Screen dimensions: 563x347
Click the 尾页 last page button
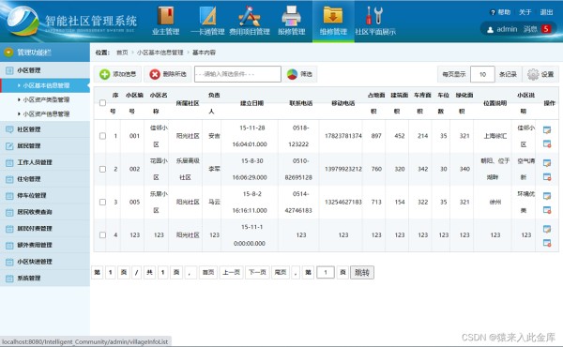(280, 272)
